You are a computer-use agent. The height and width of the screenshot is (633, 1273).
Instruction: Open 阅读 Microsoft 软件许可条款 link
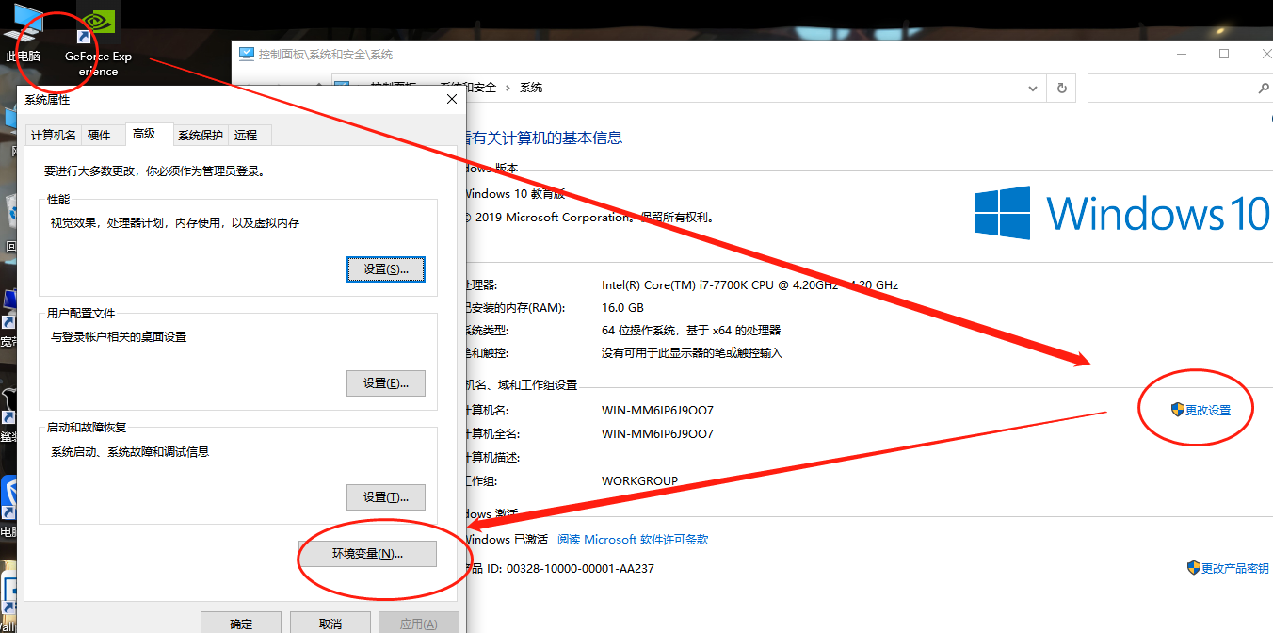click(x=633, y=540)
